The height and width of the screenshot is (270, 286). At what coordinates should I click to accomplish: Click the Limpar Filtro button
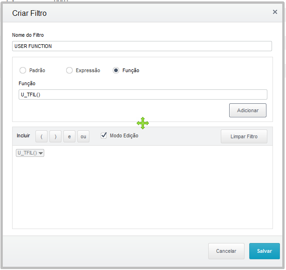244,136
